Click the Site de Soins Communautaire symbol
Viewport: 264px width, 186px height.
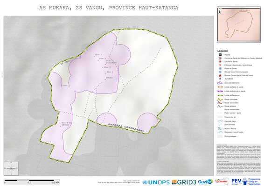click(x=220, y=72)
